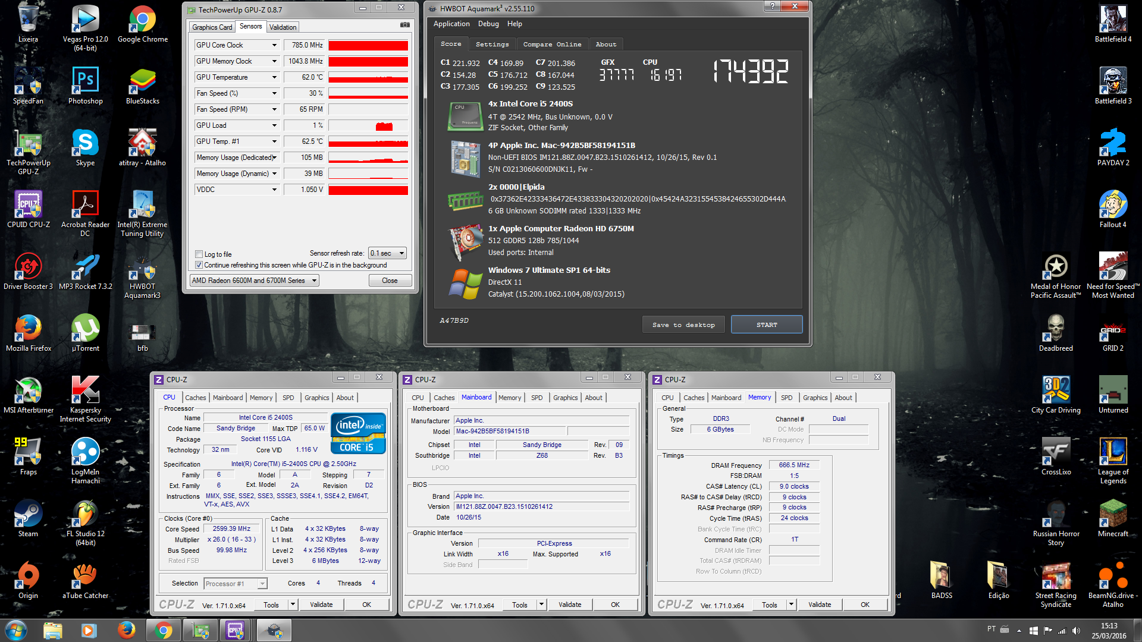Open Fan Speed (RPM) sensor dropdown
1142x642 pixels.
pos(274,109)
